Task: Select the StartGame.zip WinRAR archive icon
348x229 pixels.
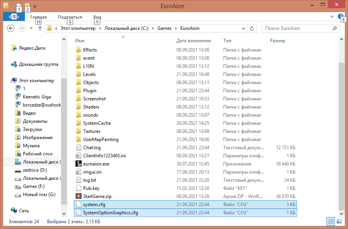Action: [78, 196]
